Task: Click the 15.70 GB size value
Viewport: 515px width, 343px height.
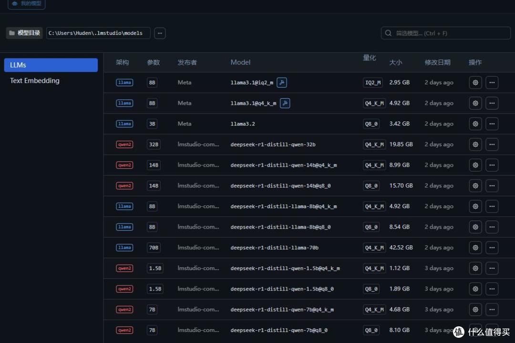Action: coord(401,186)
